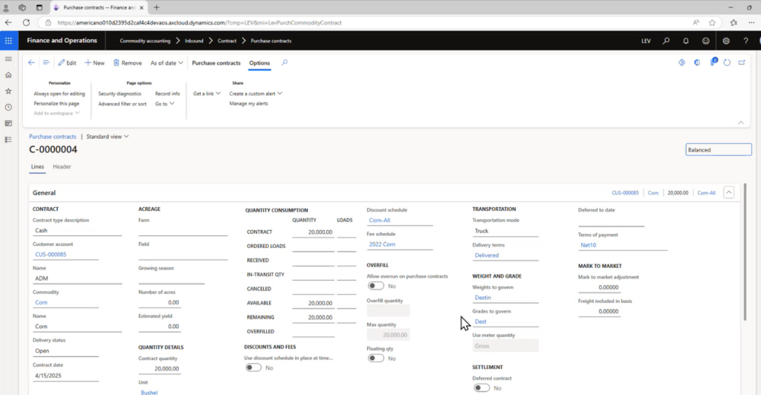Open Record info
Viewport: 761px width, 395px height.
[x=167, y=94]
